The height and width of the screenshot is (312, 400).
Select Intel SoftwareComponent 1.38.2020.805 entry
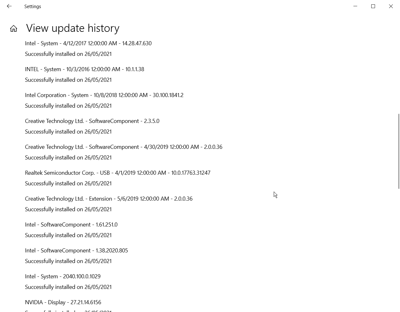[x=76, y=251]
